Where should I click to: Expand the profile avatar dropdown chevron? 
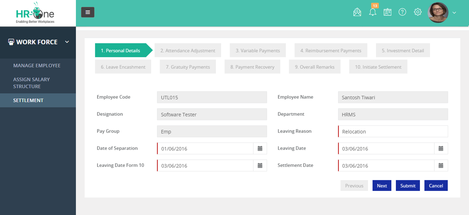pos(454,12)
